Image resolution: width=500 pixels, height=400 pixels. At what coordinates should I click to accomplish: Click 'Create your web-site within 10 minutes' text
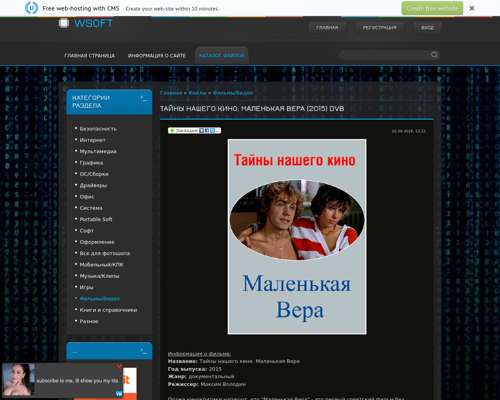coord(172,9)
